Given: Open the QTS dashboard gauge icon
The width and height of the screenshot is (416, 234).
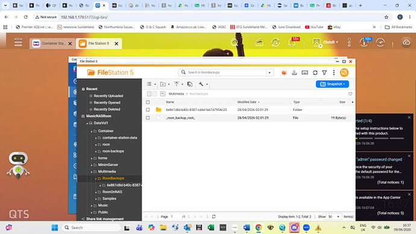Looking at the screenshot, I should [x=380, y=42].
